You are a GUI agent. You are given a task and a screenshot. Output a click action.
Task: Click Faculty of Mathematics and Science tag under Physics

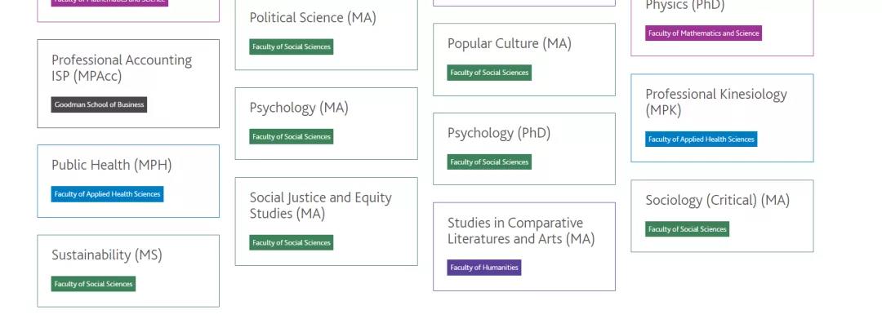704,33
